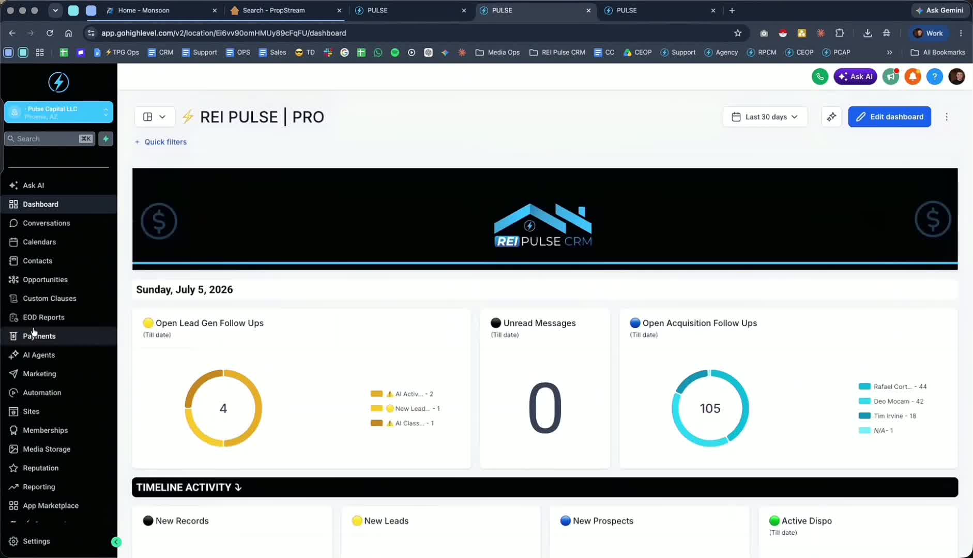
Task: Click the 105 acquisition donut chart
Action: pyautogui.click(x=710, y=408)
